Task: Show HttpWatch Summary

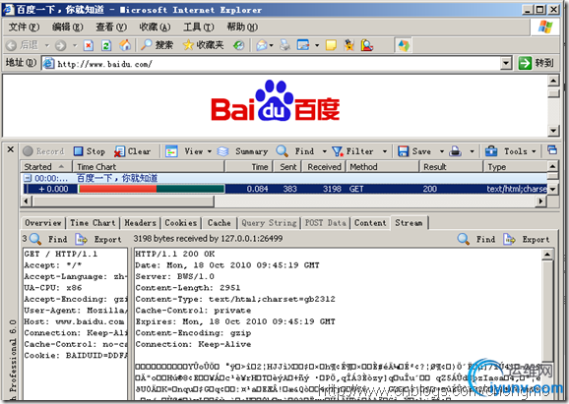Action: (242, 151)
